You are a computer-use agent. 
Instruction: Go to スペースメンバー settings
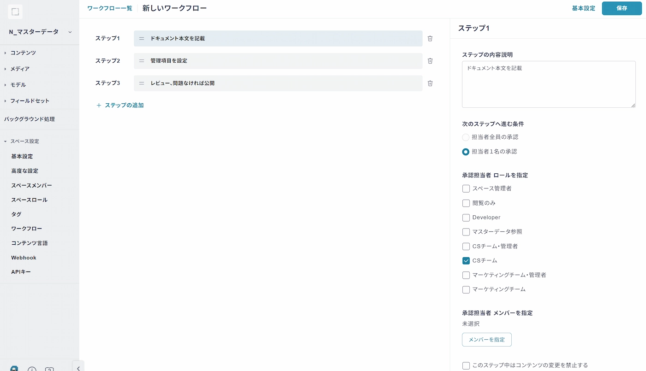(31, 186)
